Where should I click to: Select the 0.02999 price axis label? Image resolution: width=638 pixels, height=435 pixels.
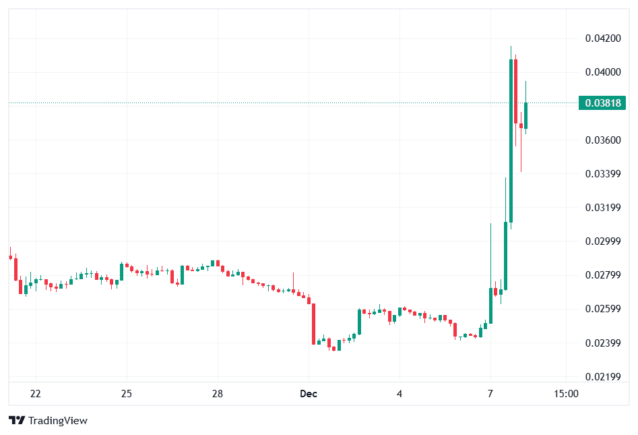[x=602, y=241]
